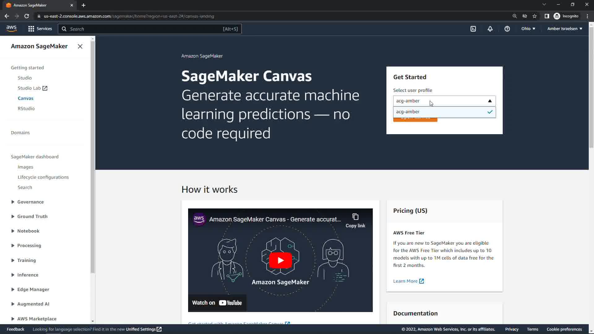Open the Services grid icon

tap(31, 29)
